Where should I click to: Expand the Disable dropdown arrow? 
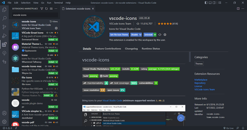click(x=140, y=35)
